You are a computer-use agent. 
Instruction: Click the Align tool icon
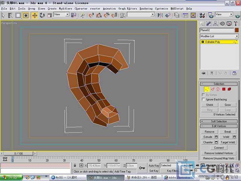coord(168,15)
